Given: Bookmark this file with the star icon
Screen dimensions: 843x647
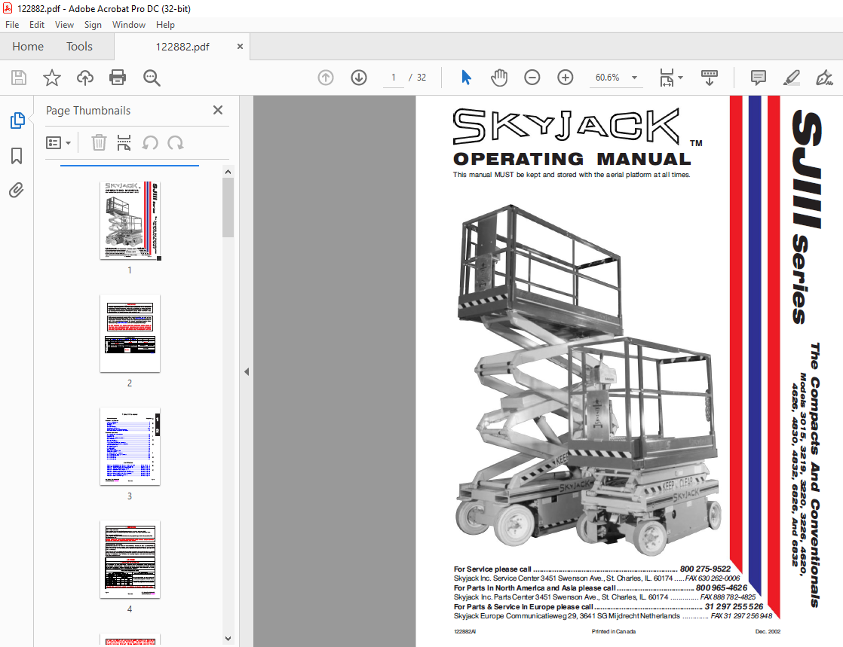Looking at the screenshot, I should click(x=52, y=78).
